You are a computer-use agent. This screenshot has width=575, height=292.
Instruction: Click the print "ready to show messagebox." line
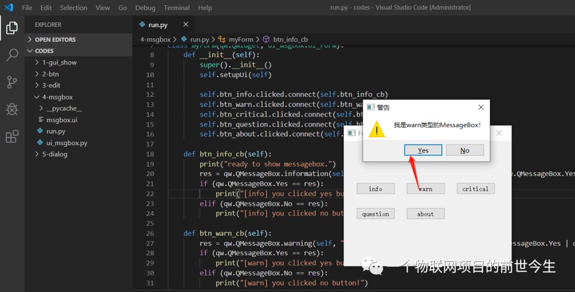tap(268, 164)
